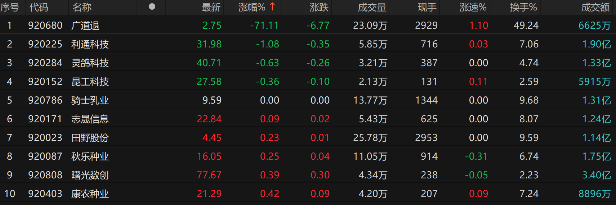The height and width of the screenshot is (205, 616).
Task: Click latest price 9.59 of 骑士乳业
Action: click(212, 100)
